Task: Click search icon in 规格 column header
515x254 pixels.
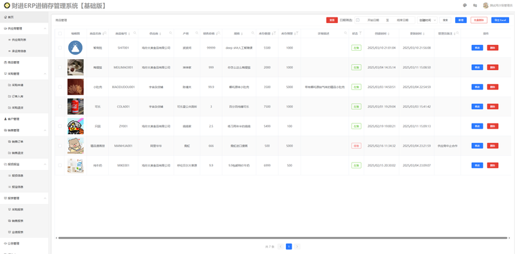Action: pyautogui.click(x=252, y=33)
